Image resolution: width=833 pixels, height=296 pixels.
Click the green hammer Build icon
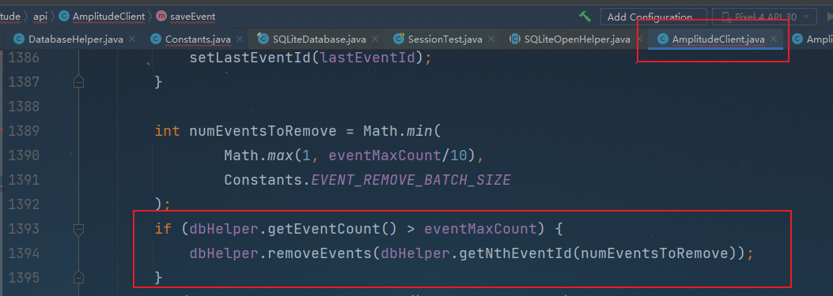pos(585,17)
